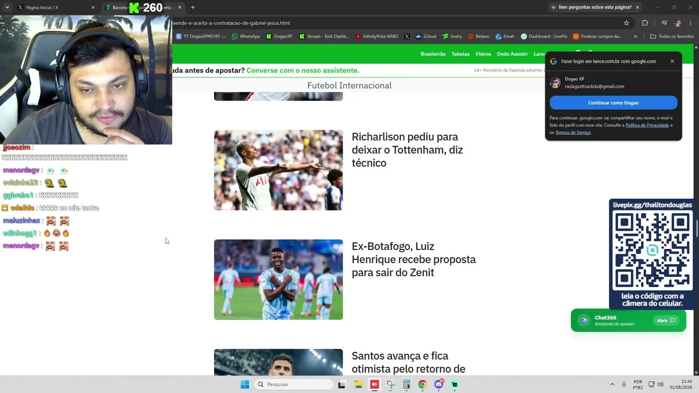Open the X bookmark icon in bookmarks bar
Viewport: 699px width, 393px height.
[x=407, y=37]
